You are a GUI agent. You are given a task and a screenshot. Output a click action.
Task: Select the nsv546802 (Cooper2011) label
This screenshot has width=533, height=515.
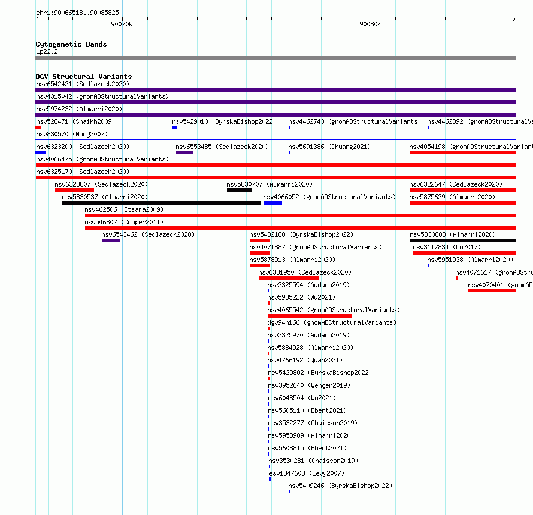pos(124,222)
